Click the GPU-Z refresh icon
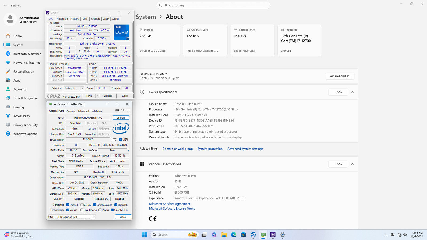The height and width of the screenshot is (240, 427). point(123,110)
